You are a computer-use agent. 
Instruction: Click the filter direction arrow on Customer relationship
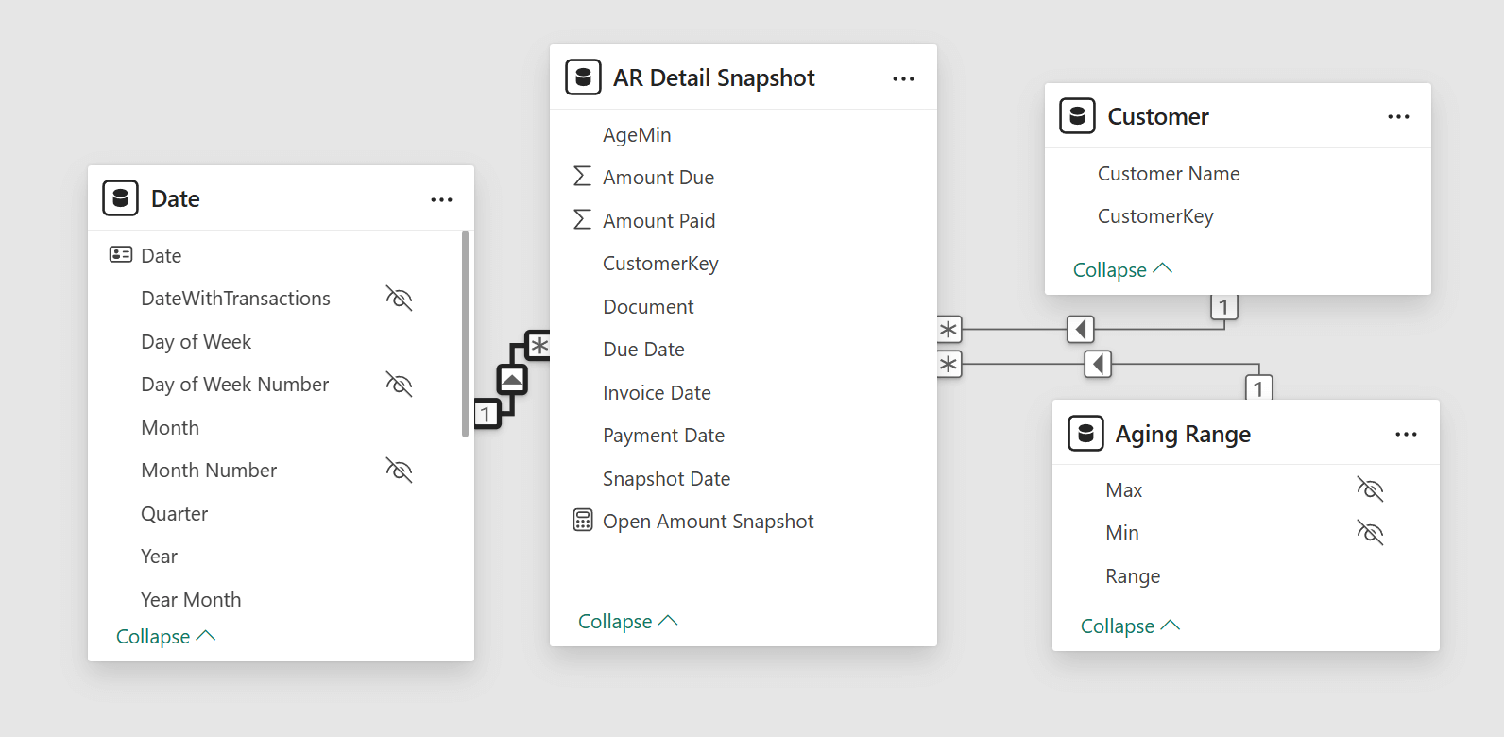coord(1081,329)
